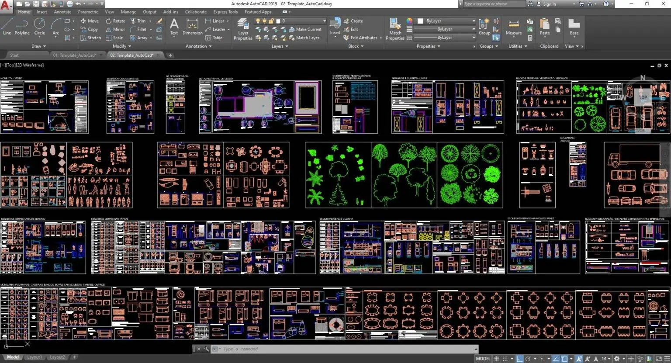Click the command line input
The width and height of the screenshot is (671, 363).
(345, 349)
